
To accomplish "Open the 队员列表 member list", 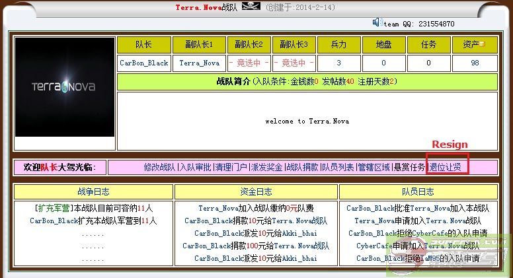I will (x=338, y=168).
